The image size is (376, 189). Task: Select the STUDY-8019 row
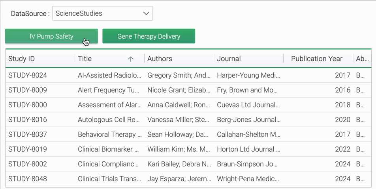(x=188, y=149)
